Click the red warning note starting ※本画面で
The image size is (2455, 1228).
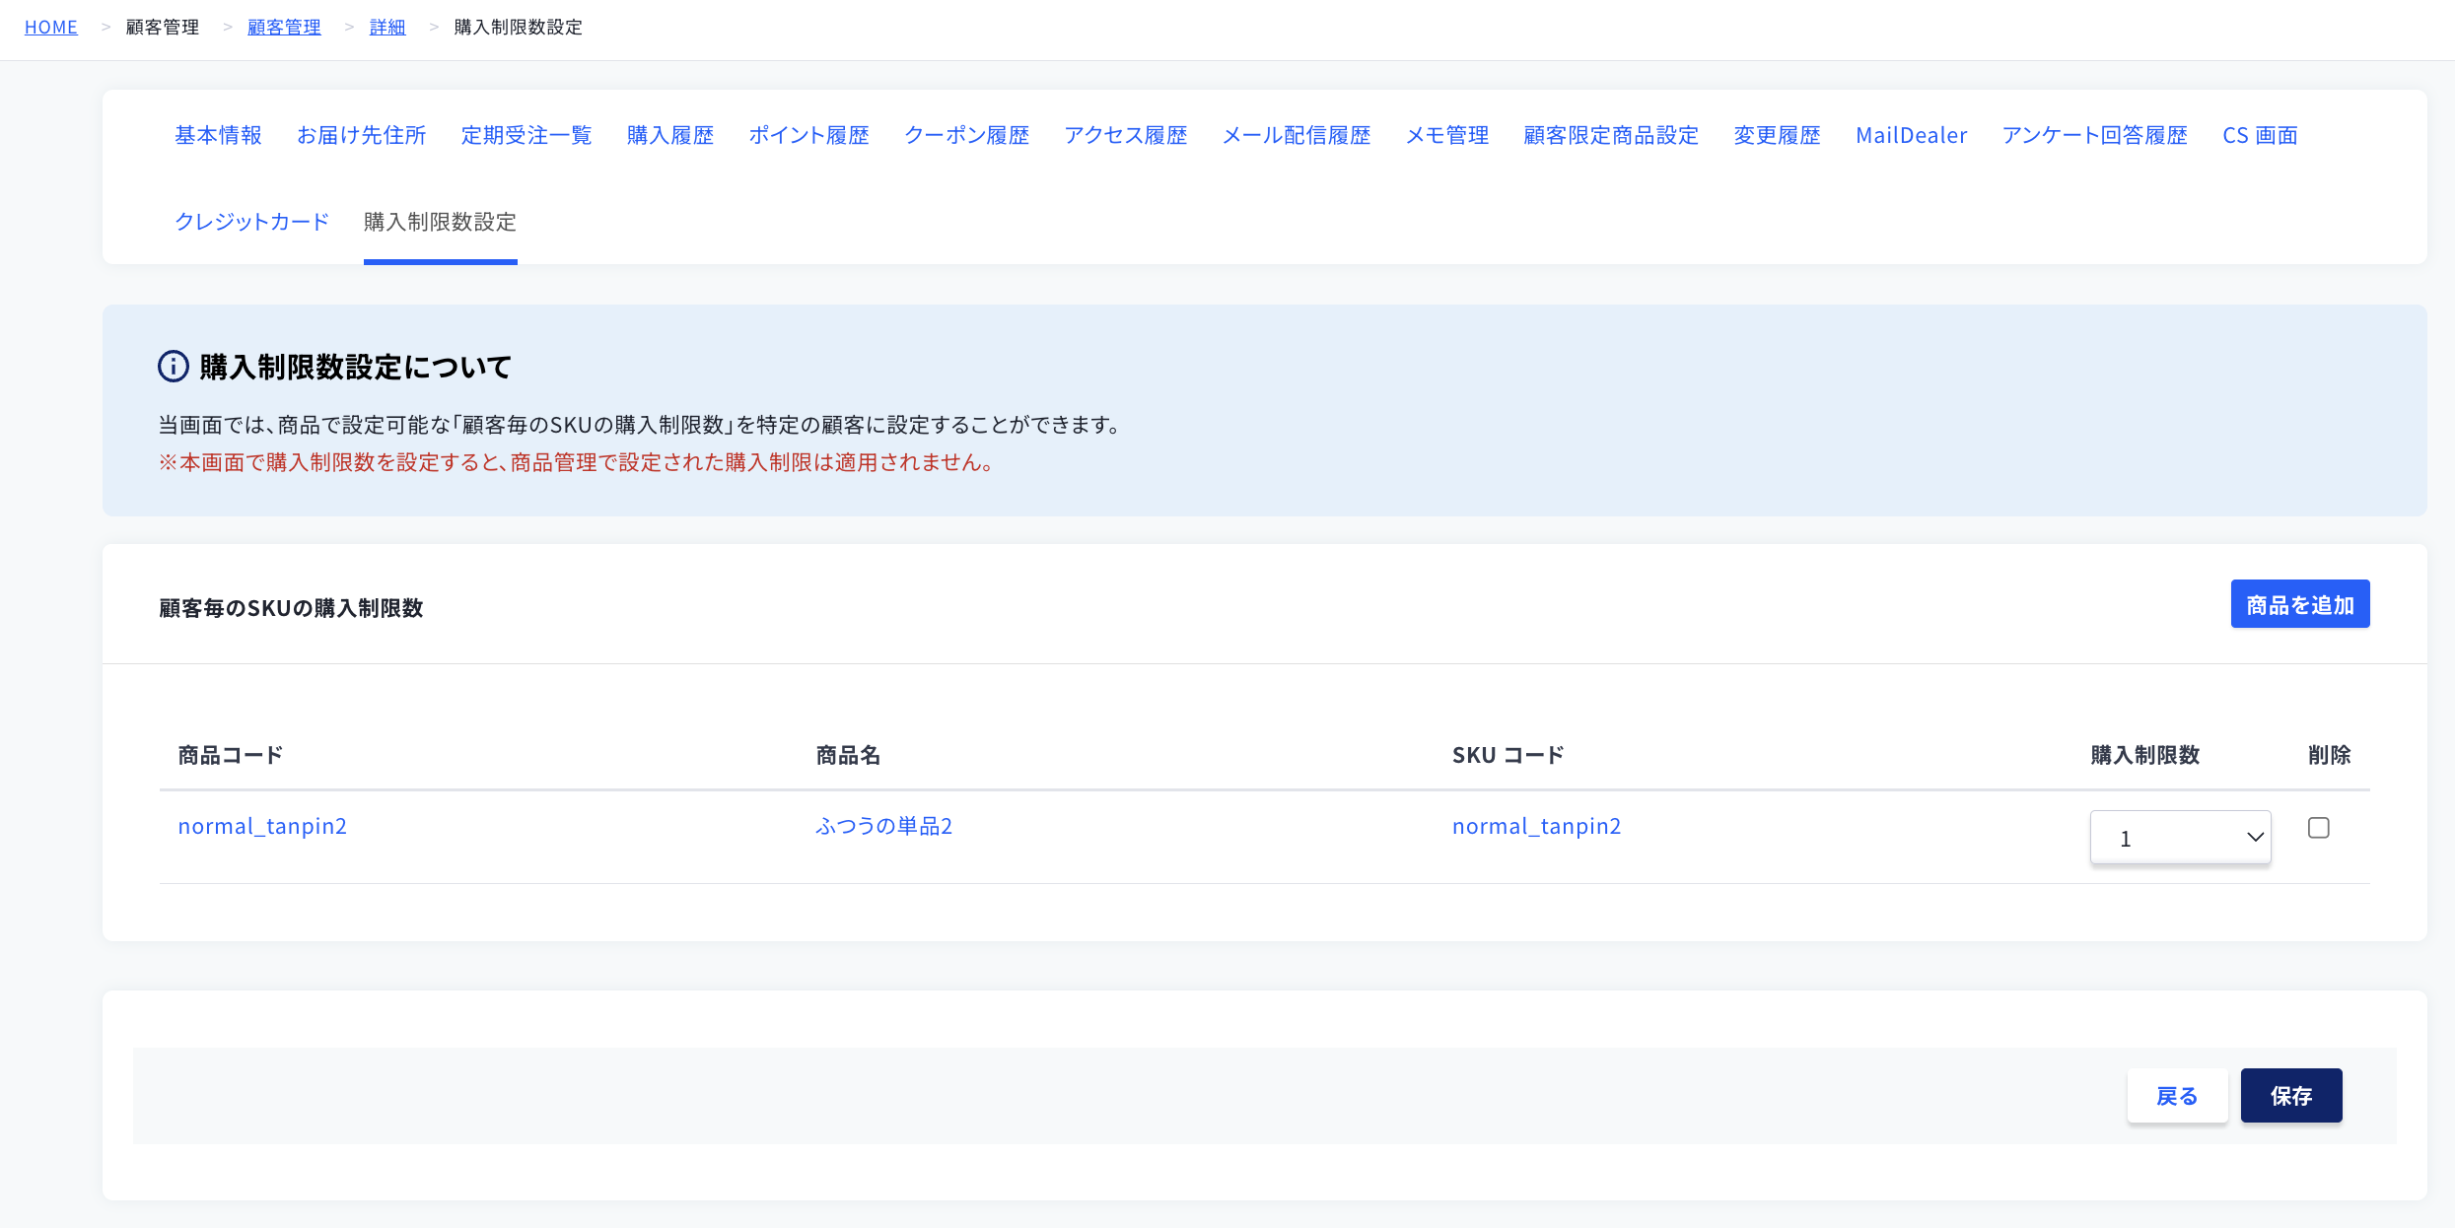tap(577, 462)
